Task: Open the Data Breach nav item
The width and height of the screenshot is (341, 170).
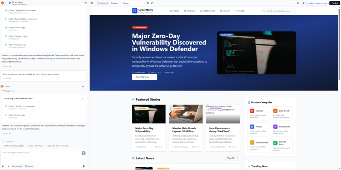Action: pos(207,11)
